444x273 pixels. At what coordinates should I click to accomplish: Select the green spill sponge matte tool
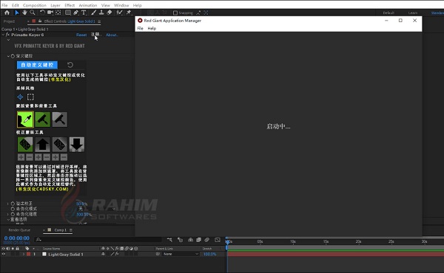tap(25, 145)
